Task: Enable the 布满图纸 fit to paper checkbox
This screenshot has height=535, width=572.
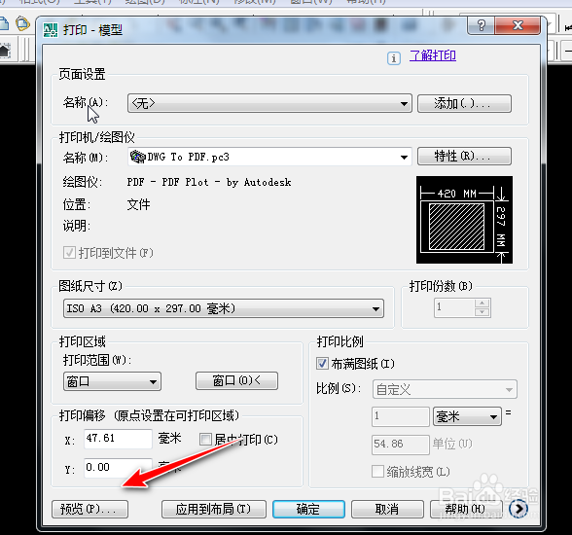Action: [322, 363]
